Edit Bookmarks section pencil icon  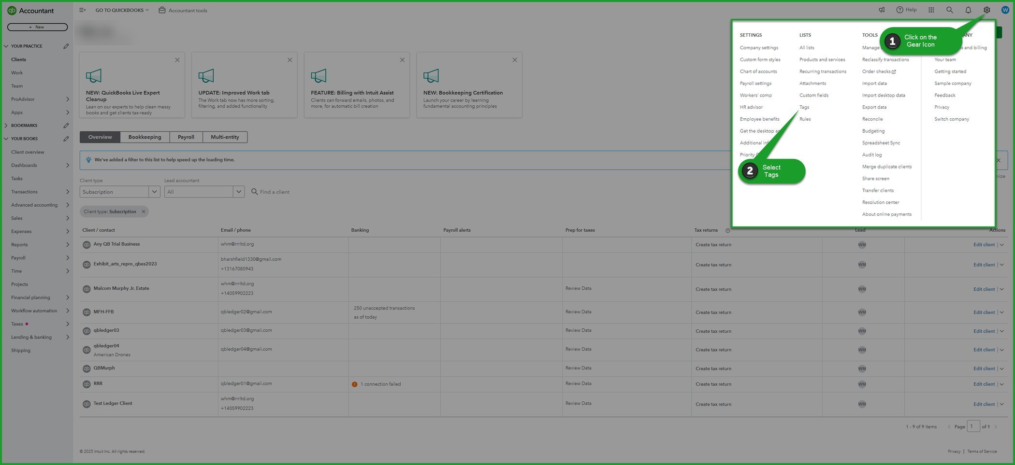[x=66, y=126]
